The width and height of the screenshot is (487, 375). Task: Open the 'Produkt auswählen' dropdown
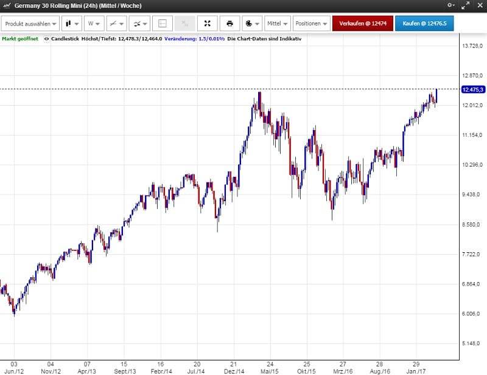31,24
